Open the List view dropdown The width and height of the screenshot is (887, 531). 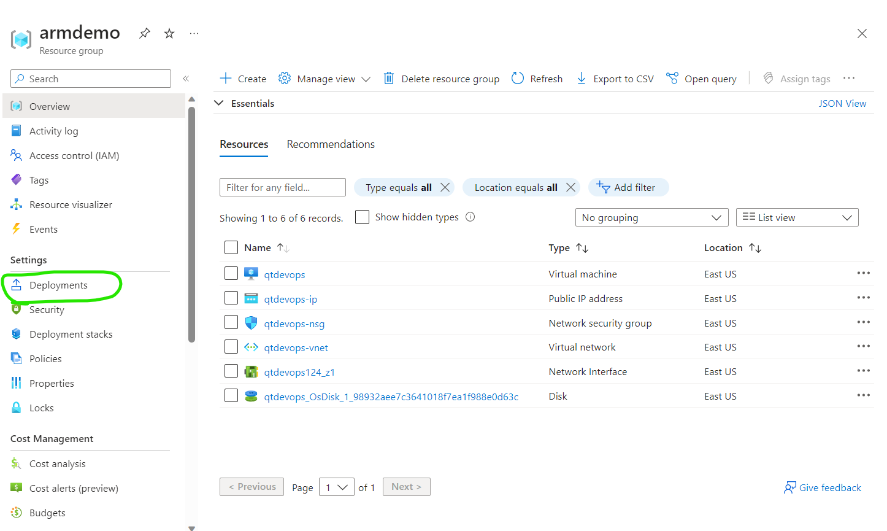pos(797,217)
